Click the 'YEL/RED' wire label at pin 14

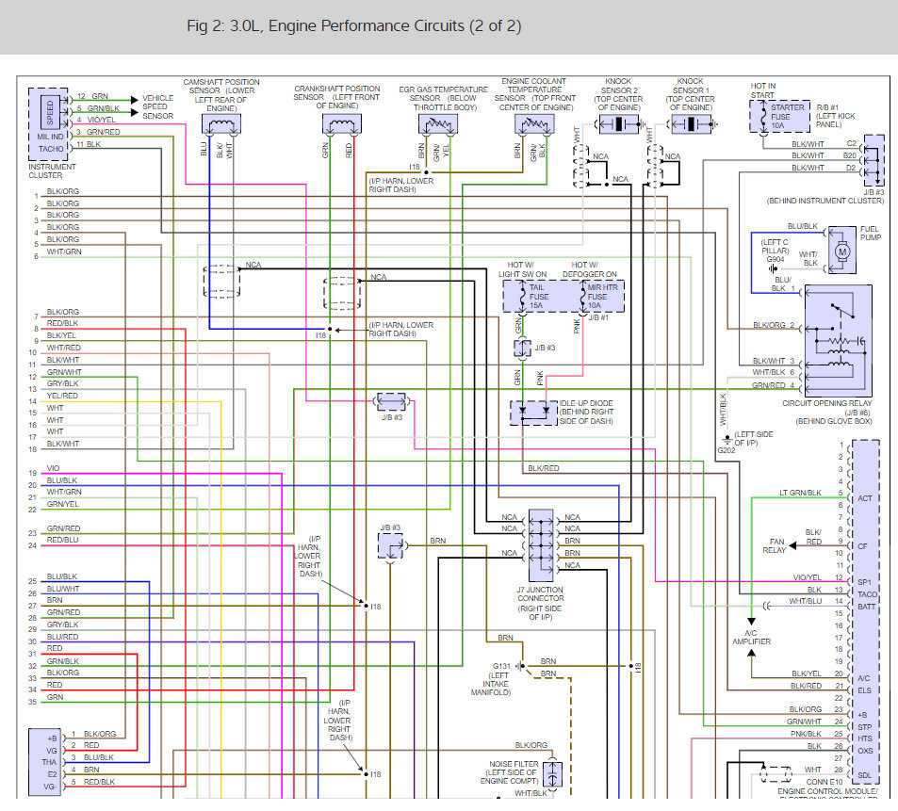click(62, 396)
